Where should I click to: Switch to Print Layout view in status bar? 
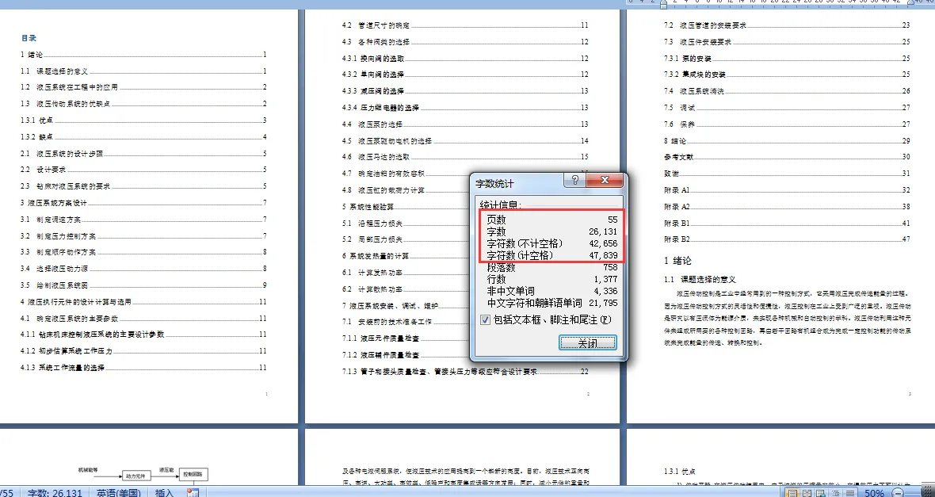(x=792, y=492)
